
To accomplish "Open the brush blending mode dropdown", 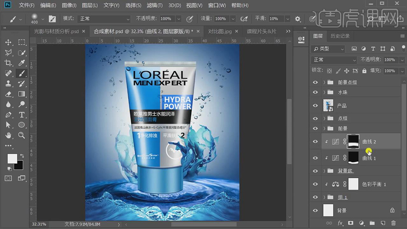I will click(x=104, y=19).
